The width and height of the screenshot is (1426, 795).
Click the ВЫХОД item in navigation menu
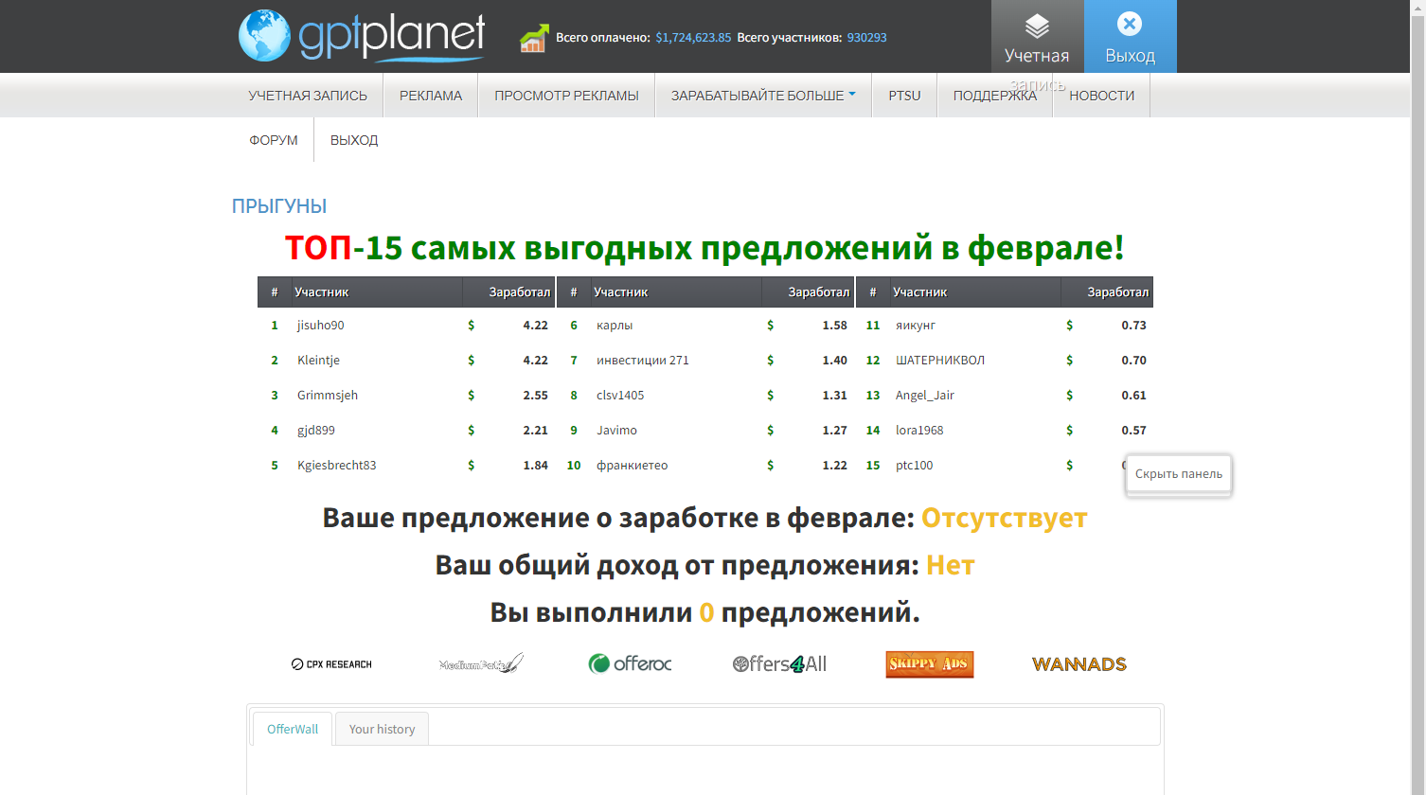(354, 140)
